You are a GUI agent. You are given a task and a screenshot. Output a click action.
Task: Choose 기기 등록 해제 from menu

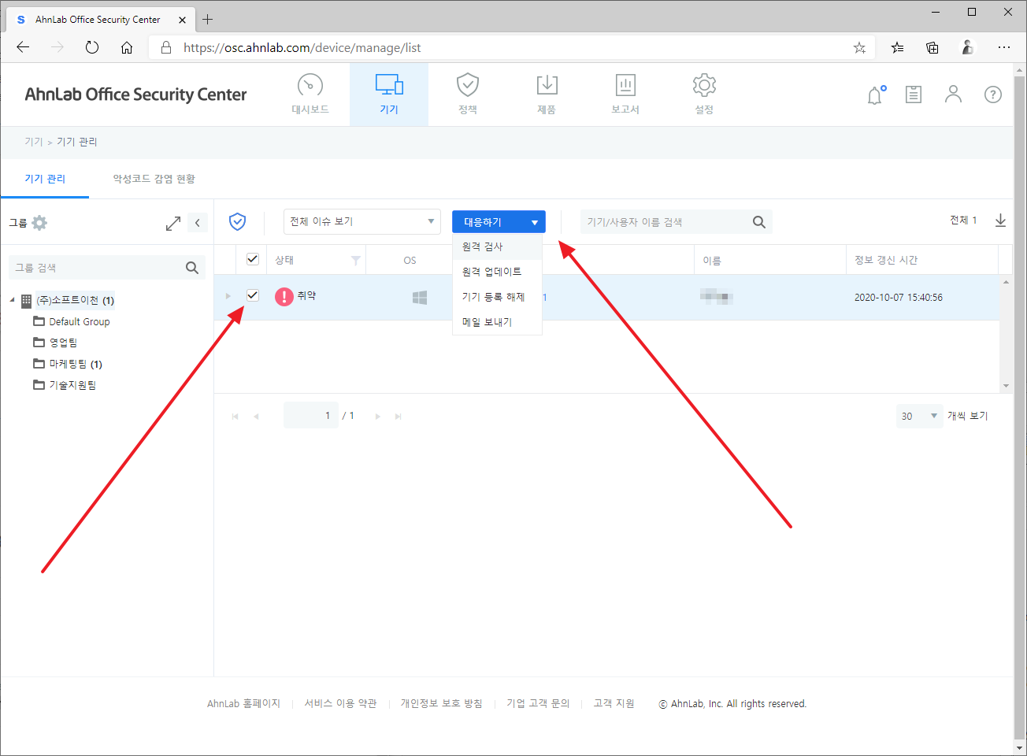point(497,297)
